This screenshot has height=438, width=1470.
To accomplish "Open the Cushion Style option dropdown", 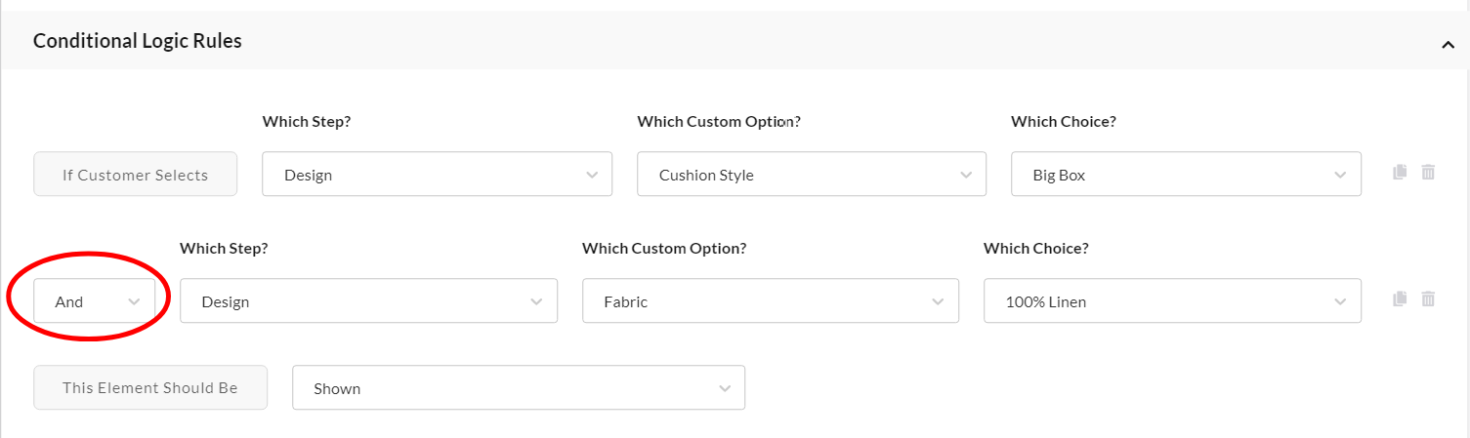I will [811, 175].
